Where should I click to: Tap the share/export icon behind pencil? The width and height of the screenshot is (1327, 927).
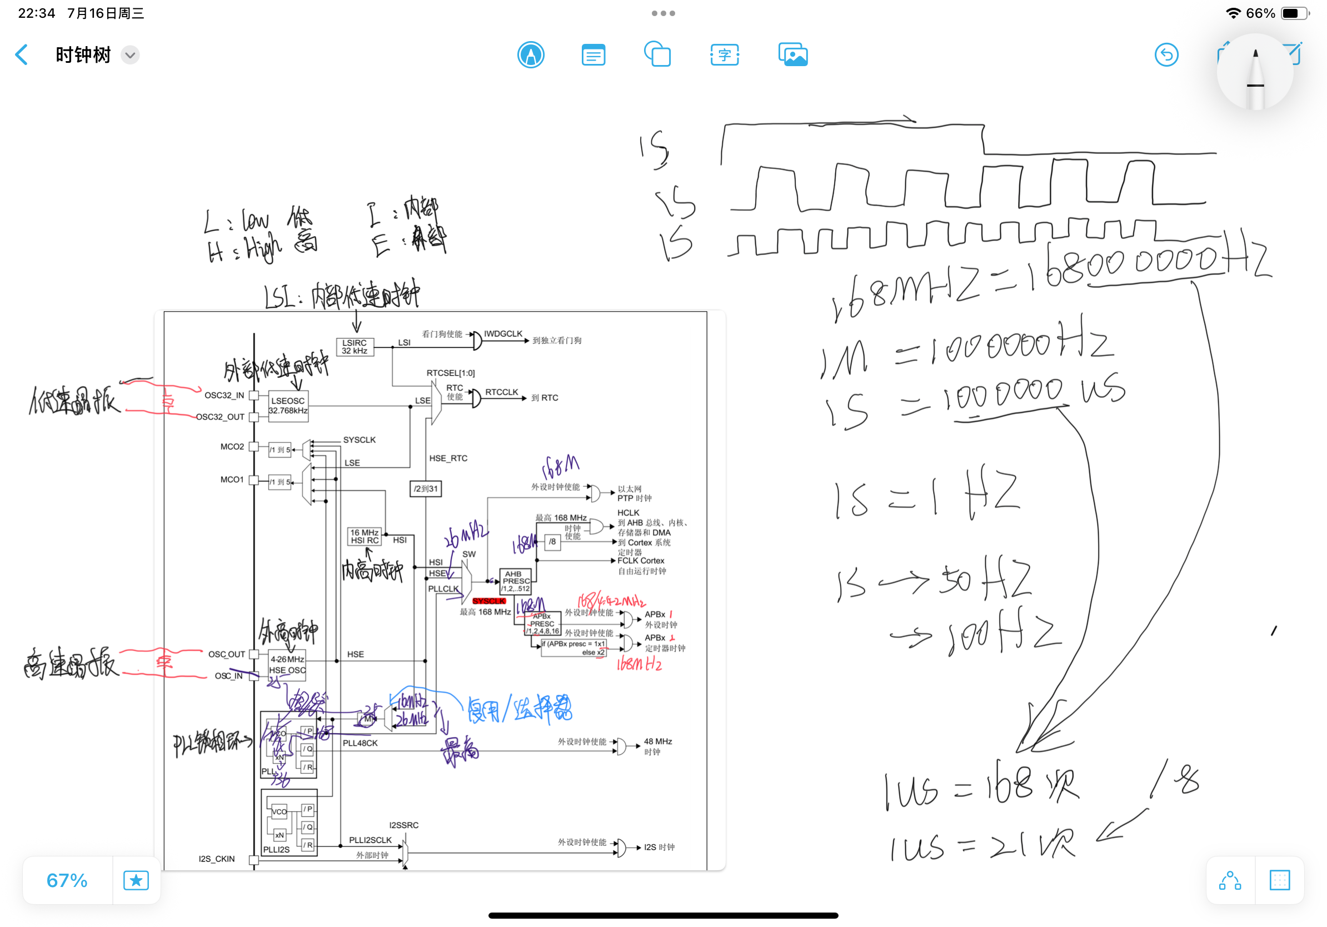1223,52
